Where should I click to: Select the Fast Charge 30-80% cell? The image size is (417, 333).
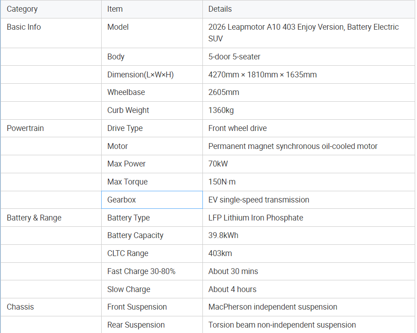(152, 271)
